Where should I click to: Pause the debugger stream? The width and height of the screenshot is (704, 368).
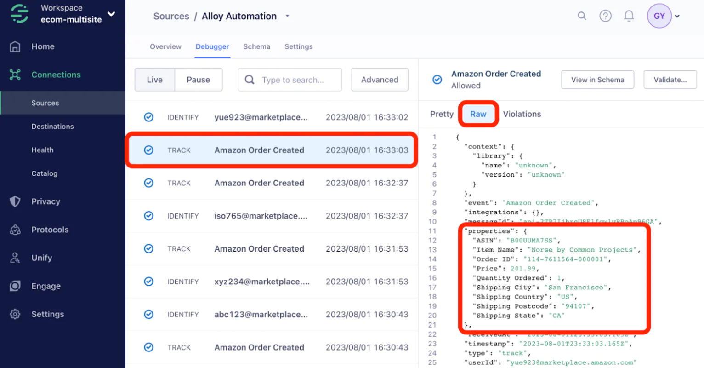tap(199, 80)
